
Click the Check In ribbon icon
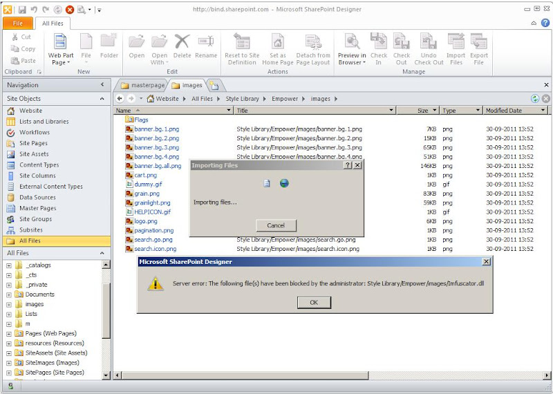point(378,41)
